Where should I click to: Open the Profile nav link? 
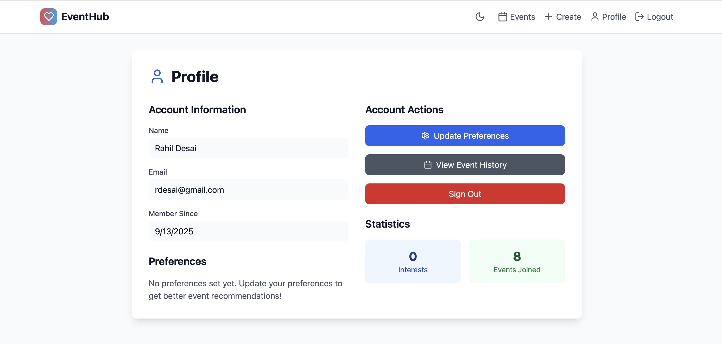(x=614, y=17)
